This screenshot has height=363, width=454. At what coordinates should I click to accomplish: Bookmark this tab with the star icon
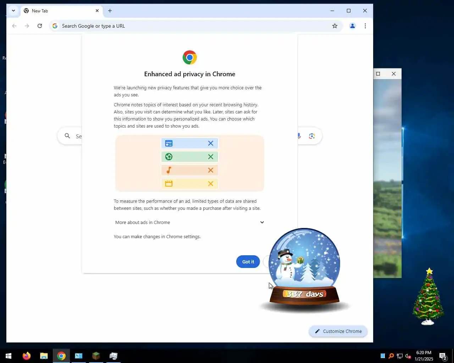[334, 26]
